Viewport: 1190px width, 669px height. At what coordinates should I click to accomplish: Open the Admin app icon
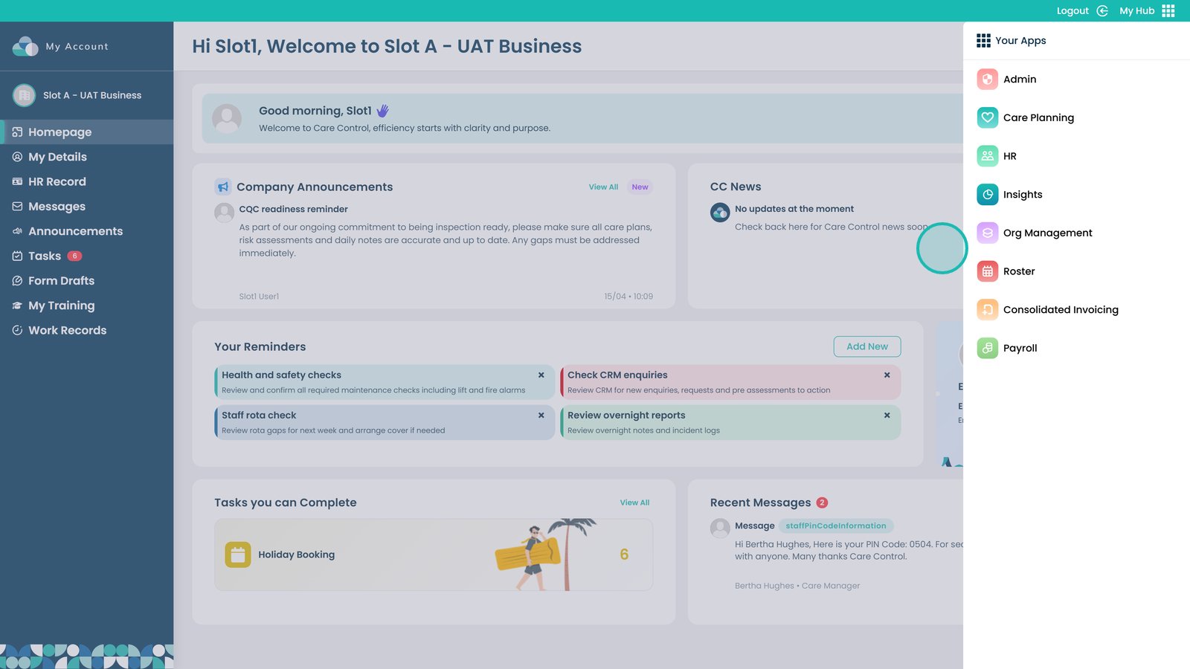click(987, 79)
